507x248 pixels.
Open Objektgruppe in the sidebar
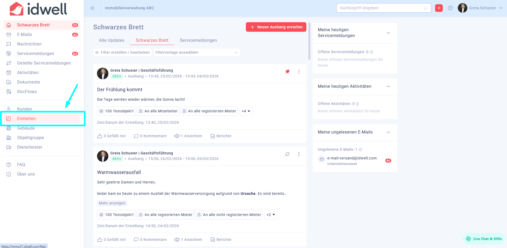tap(42, 138)
